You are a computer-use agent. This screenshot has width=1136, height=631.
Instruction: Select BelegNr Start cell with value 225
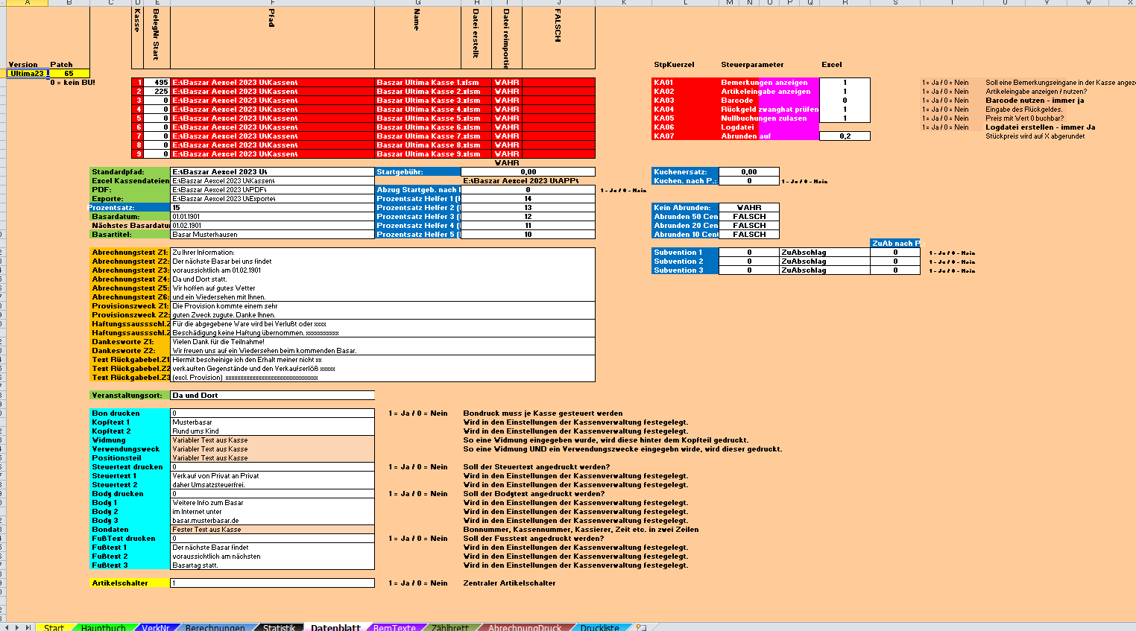point(157,92)
